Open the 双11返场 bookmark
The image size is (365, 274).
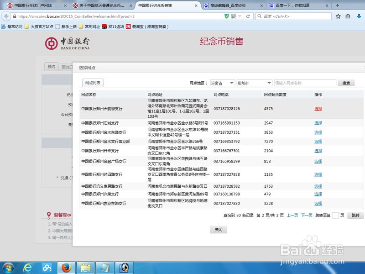coord(113,26)
